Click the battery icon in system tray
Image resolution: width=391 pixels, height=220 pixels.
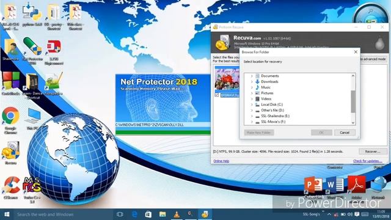[343, 215]
